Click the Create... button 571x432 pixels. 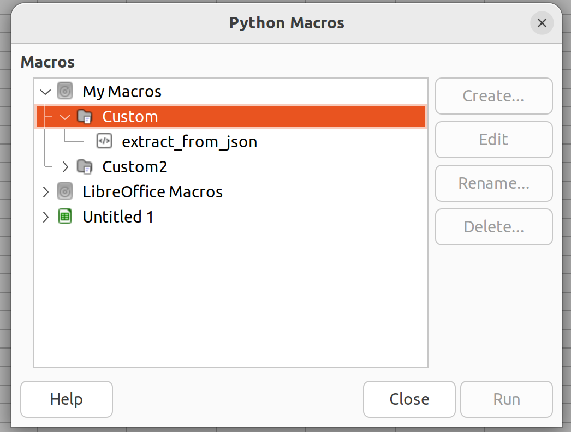494,96
